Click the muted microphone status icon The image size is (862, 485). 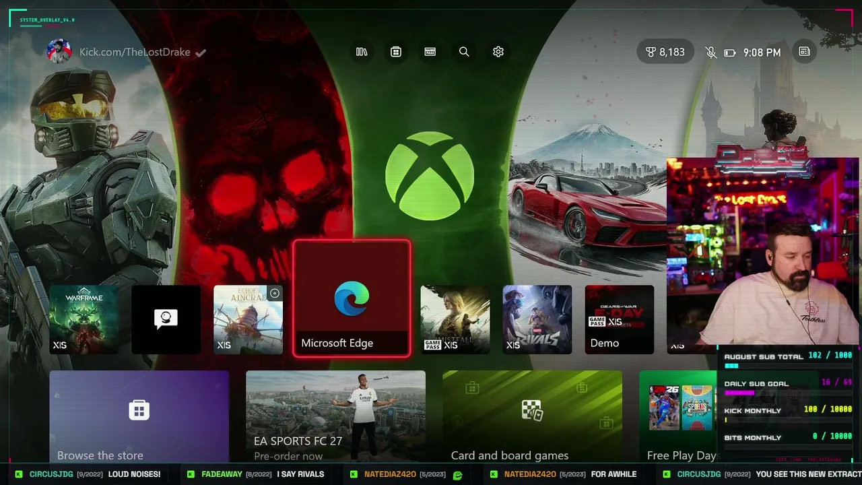pyautogui.click(x=711, y=52)
